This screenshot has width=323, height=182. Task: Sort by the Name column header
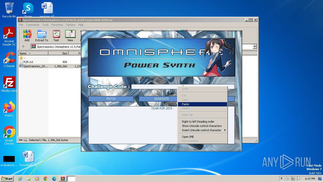pos(33,53)
